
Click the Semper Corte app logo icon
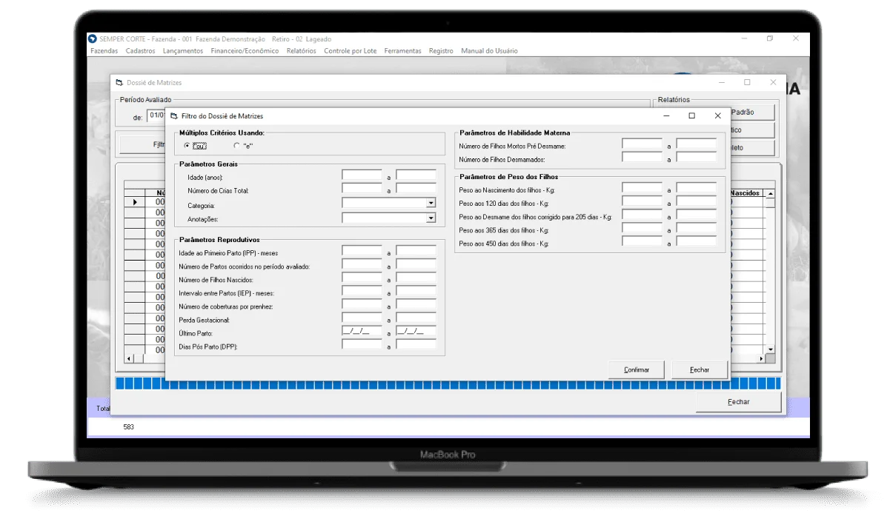[x=92, y=39]
